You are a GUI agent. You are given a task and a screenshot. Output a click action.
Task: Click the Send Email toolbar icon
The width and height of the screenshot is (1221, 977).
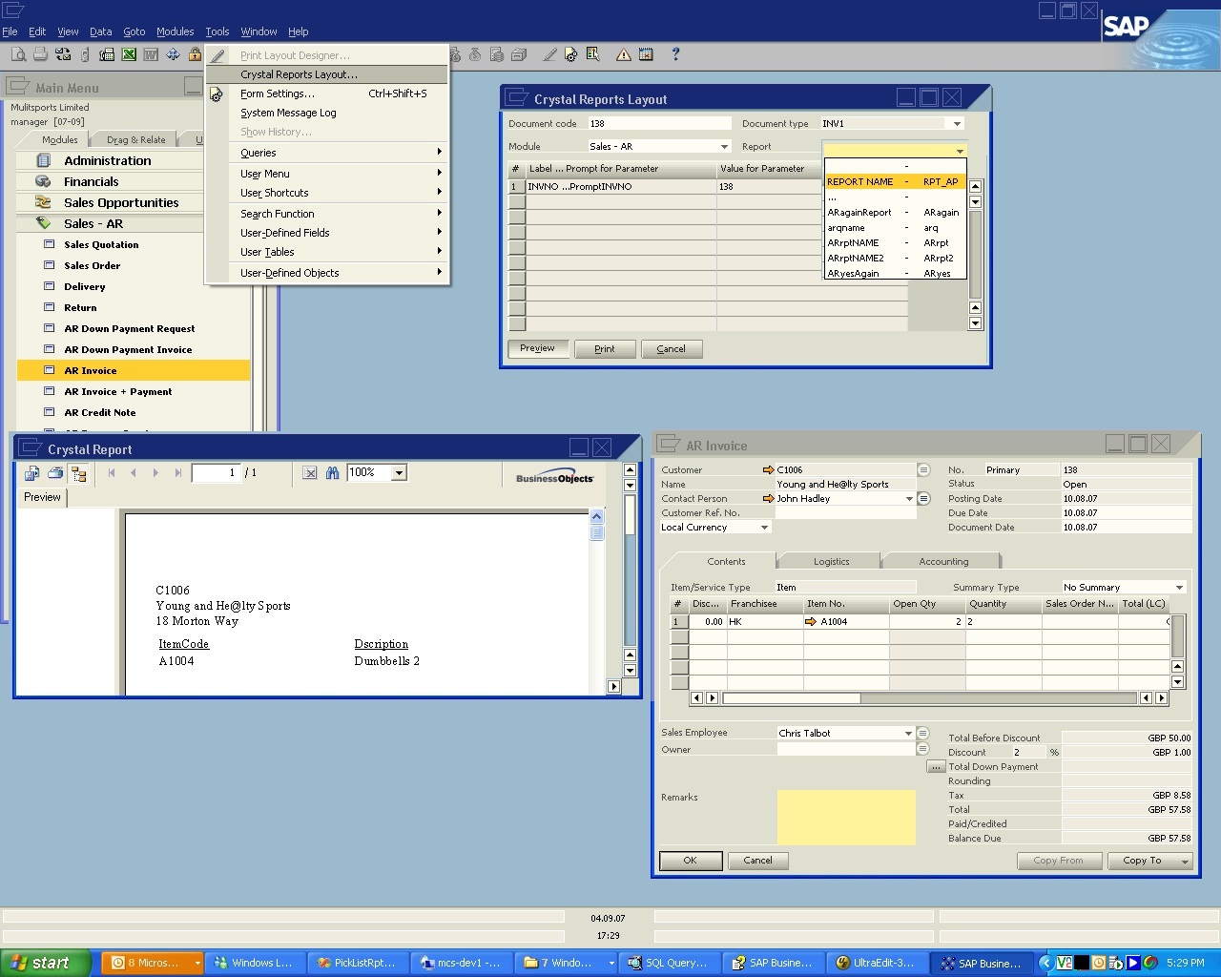[63, 55]
